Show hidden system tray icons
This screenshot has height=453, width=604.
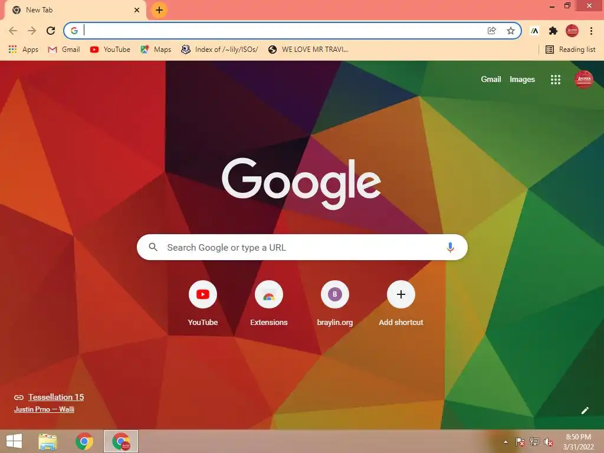(x=505, y=442)
